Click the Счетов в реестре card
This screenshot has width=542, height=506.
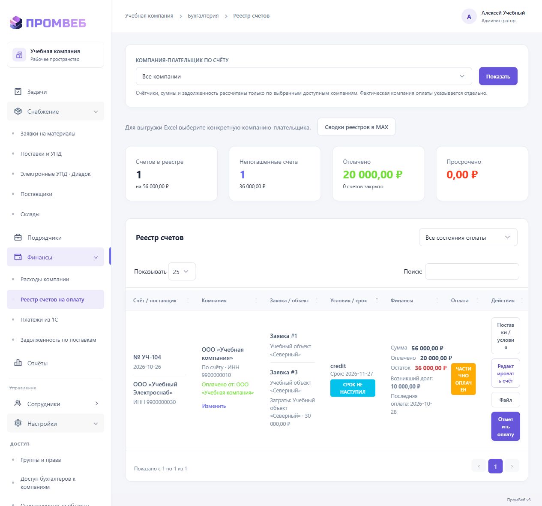coord(171,174)
